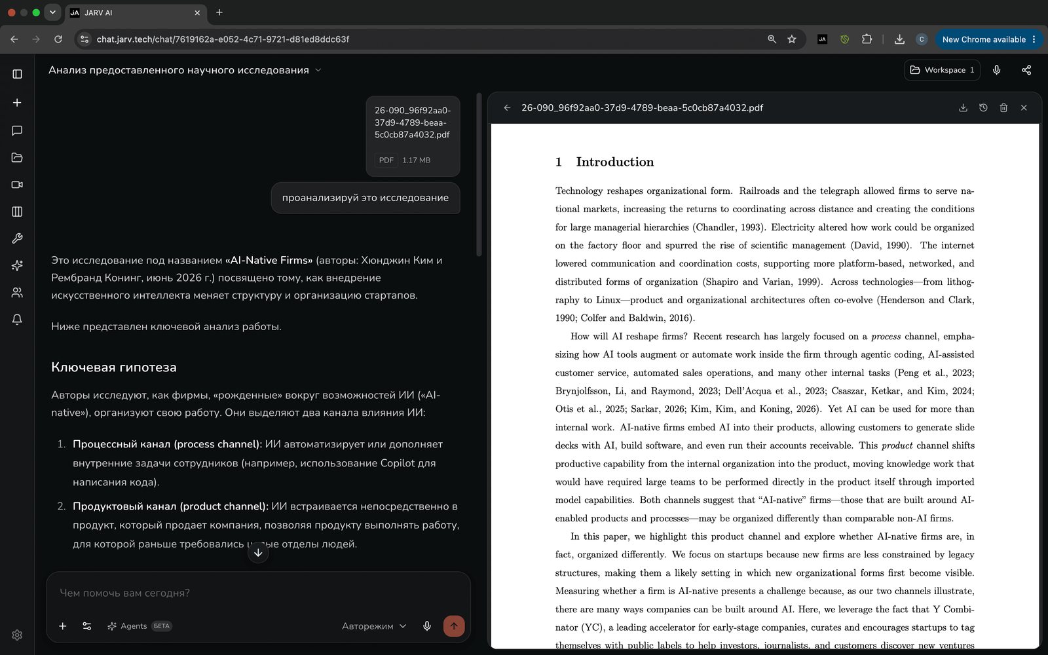The image size is (1048, 655).
Task: Go back with arrow in PDF viewer
Action: (x=507, y=108)
